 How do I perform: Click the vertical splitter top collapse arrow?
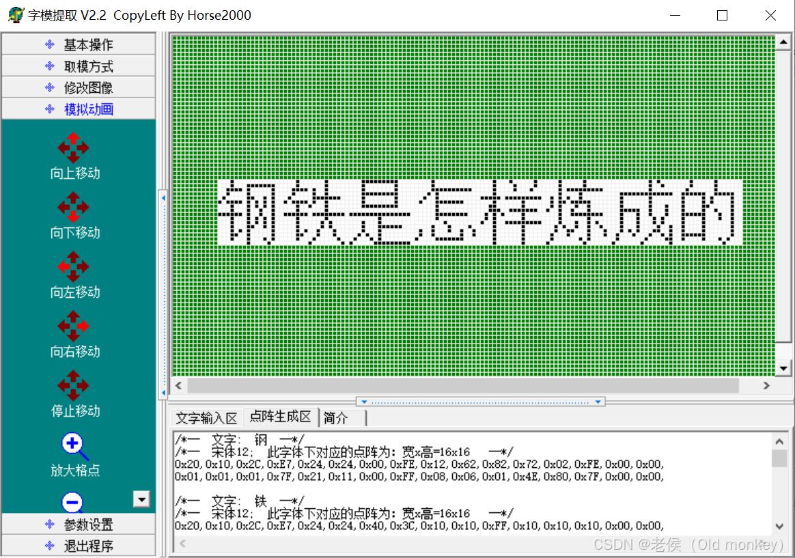163,197
